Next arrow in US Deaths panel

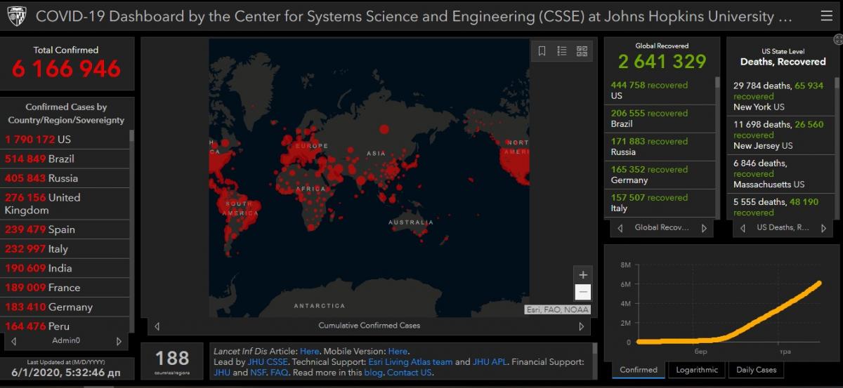(x=822, y=228)
